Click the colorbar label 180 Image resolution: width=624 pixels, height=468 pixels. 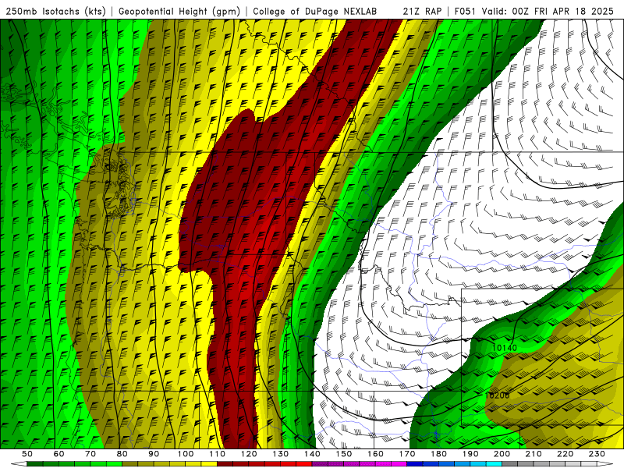tap(438, 454)
